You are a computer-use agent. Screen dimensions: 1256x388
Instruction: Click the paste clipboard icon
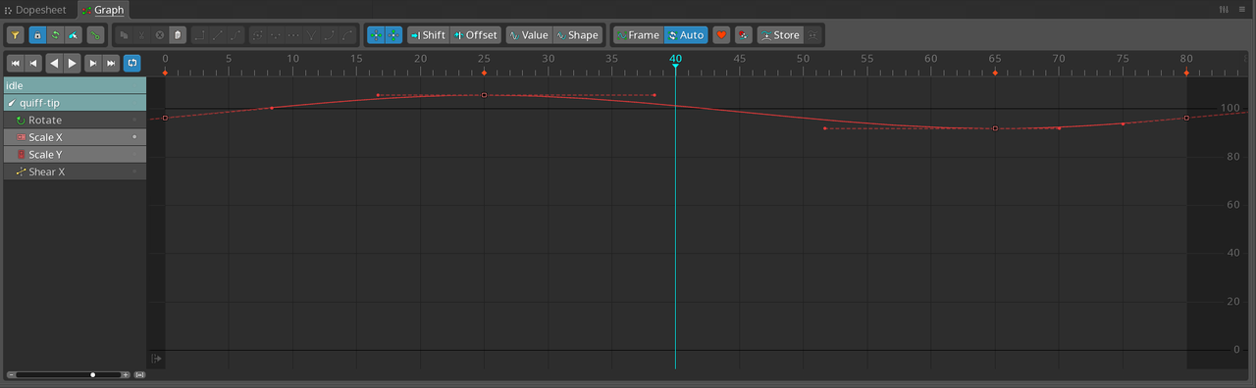[x=177, y=35]
